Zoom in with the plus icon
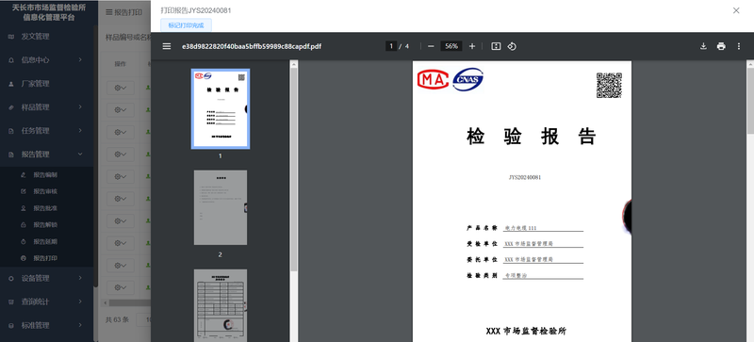This screenshot has width=754, height=342. pos(472,46)
